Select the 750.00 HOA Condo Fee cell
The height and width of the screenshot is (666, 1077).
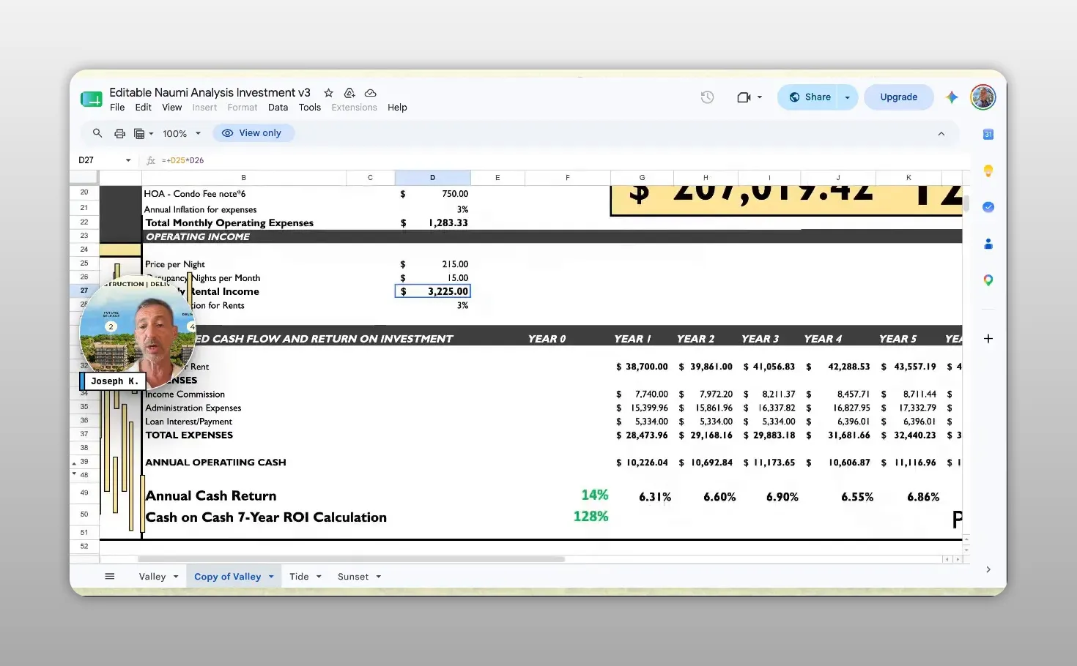tap(432, 194)
